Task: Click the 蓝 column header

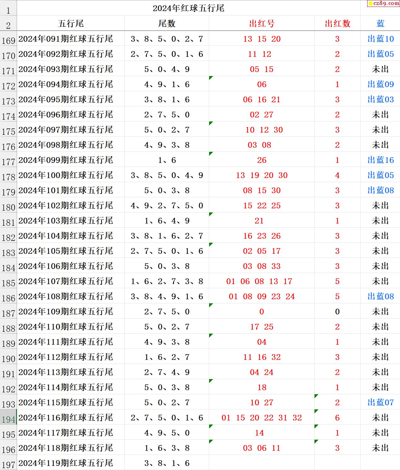Action: pyautogui.click(x=380, y=23)
